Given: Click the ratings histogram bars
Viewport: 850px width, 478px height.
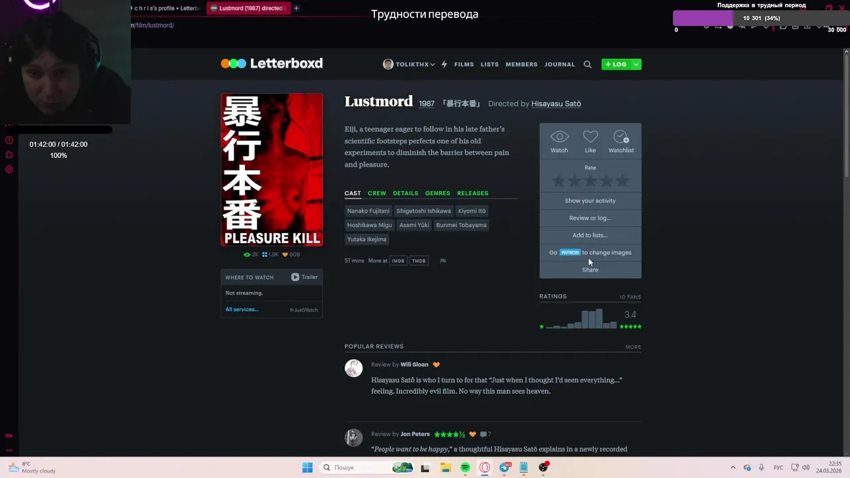Looking at the screenshot, I should [581, 319].
